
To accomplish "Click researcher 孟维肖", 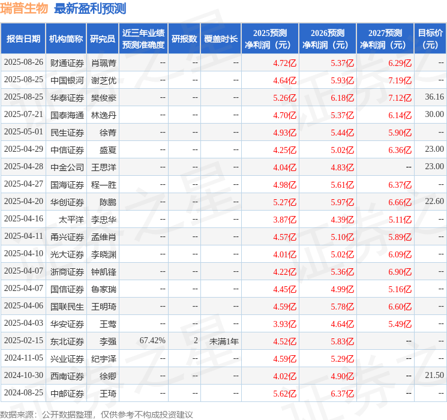I will coord(104,237).
